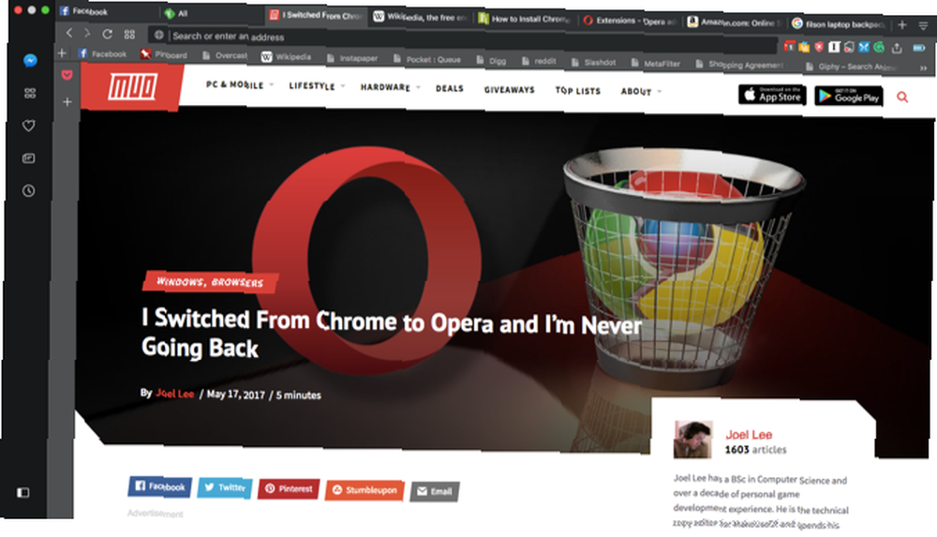The height and width of the screenshot is (537, 937).
Task: Open Top Lists menu item
Action: tap(577, 91)
